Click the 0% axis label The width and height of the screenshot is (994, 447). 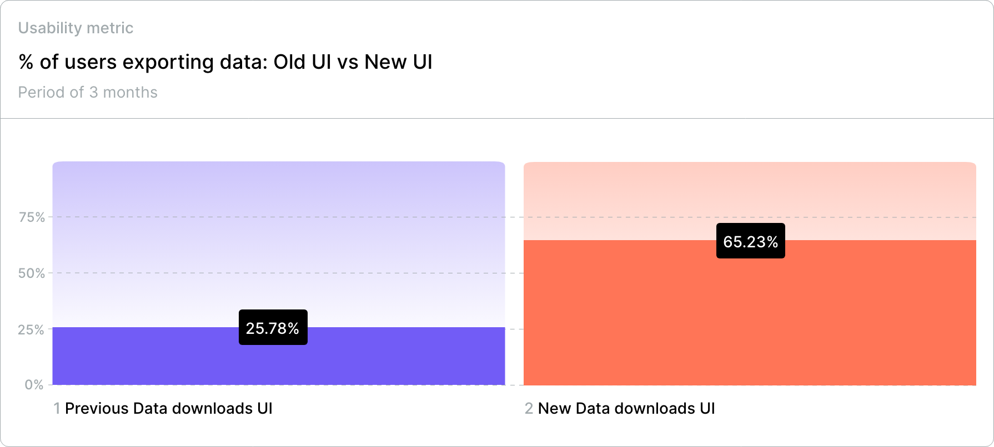pyautogui.click(x=34, y=385)
